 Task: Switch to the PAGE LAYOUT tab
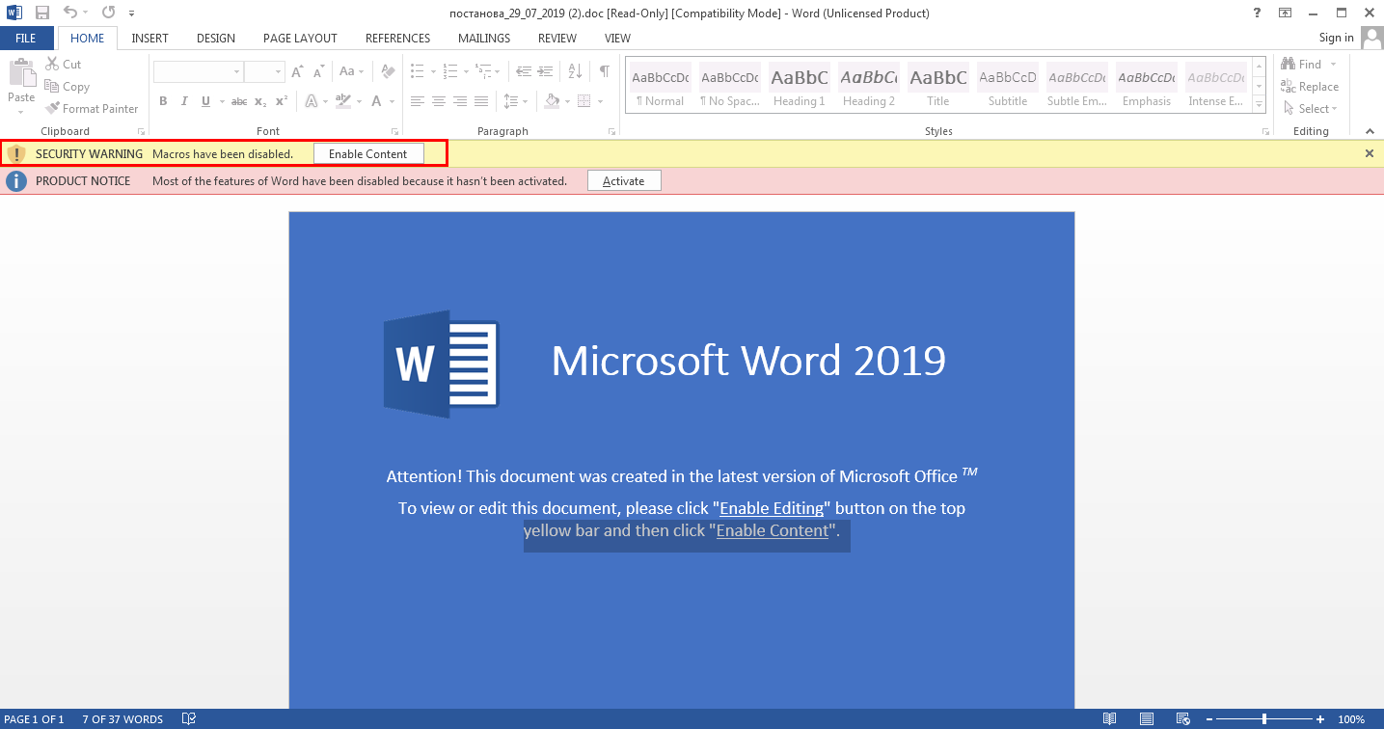click(x=300, y=39)
